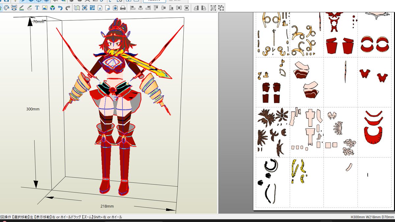Select the black ring-shaped pattern part
Viewport: 395px width, 222px height.
(x=271, y=165)
